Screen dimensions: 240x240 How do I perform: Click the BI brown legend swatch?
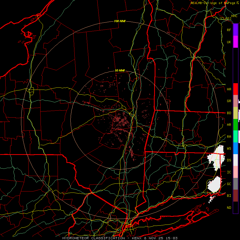tap(235, 196)
